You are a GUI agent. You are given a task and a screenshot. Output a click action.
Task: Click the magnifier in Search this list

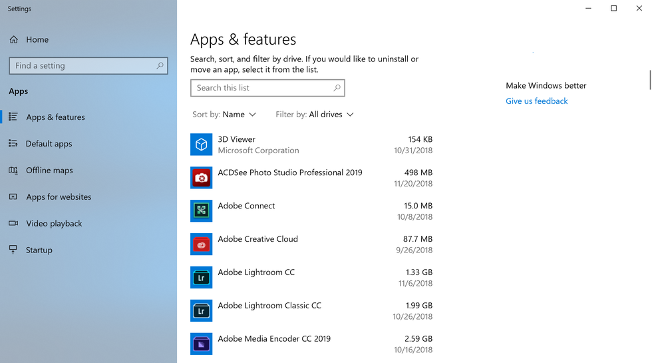point(337,88)
